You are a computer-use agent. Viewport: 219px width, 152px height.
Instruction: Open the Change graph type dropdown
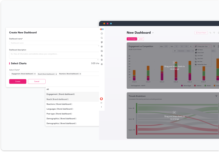203,46
